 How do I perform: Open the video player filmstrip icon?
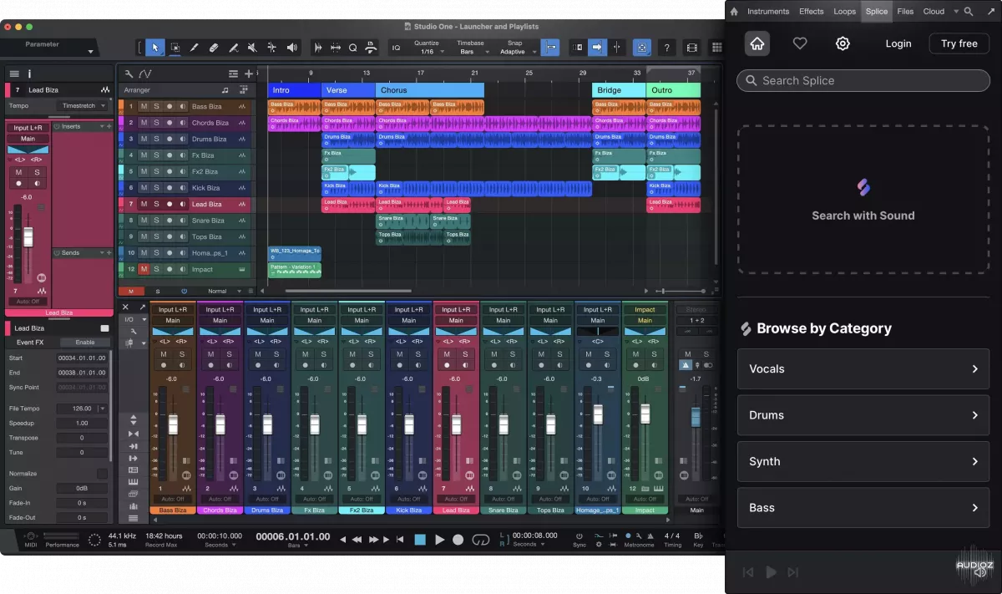[x=691, y=48]
